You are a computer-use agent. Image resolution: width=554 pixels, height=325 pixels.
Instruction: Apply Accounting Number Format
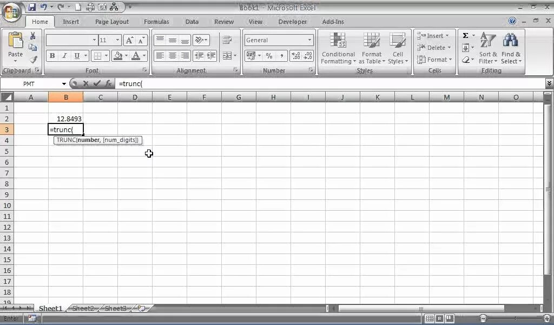coord(251,56)
